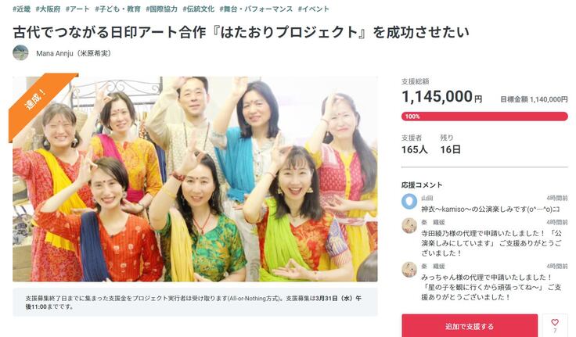Open the #大阪府 hashtag
This screenshot has height=337, width=576.
click(x=48, y=9)
